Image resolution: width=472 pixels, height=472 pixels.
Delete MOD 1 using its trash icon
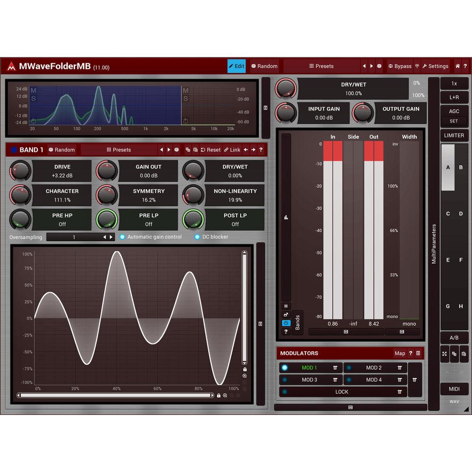click(x=335, y=368)
